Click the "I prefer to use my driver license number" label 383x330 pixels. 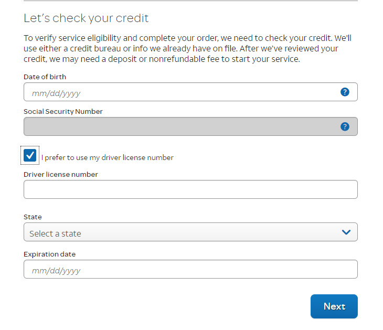107,157
